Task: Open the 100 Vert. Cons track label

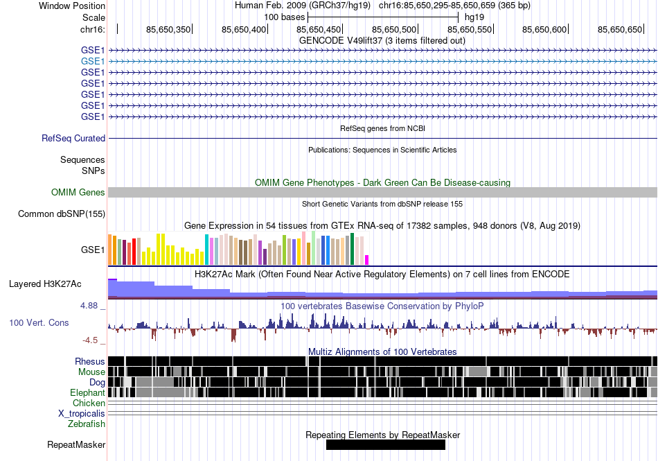Action: tap(39, 322)
